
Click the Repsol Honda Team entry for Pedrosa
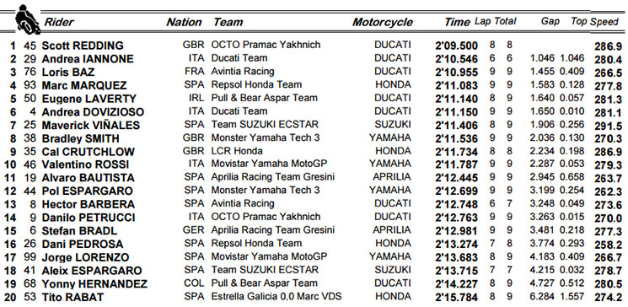coord(256,243)
